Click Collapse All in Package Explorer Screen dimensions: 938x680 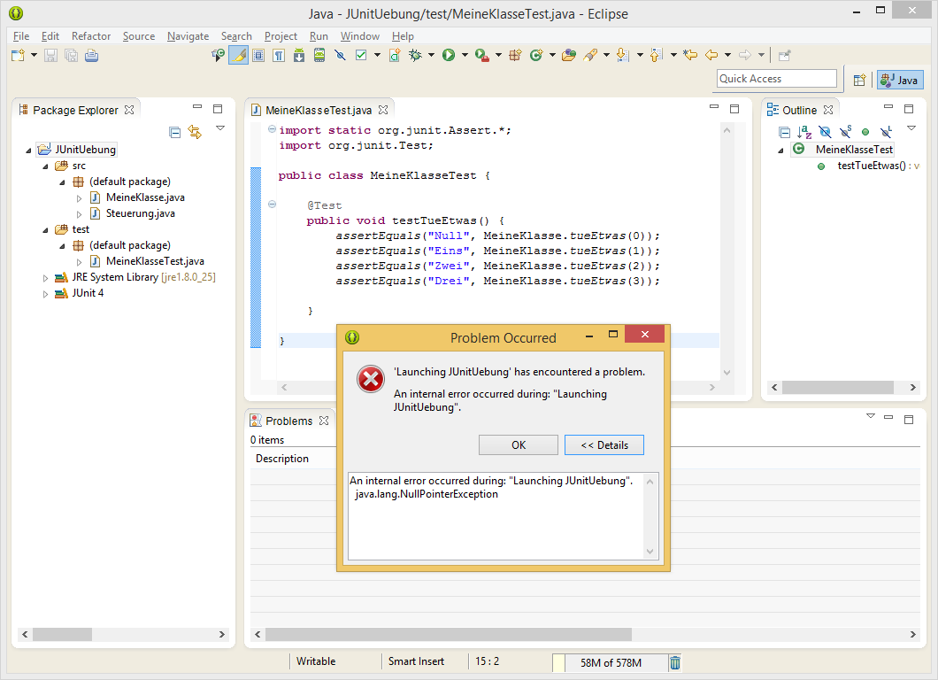[174, 132]
